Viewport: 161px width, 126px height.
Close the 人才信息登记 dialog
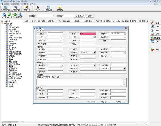pos(126,28)
